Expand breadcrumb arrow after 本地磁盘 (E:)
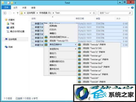Screen dimensions: 136x102 pyautogui.click(x=53, y=13)
